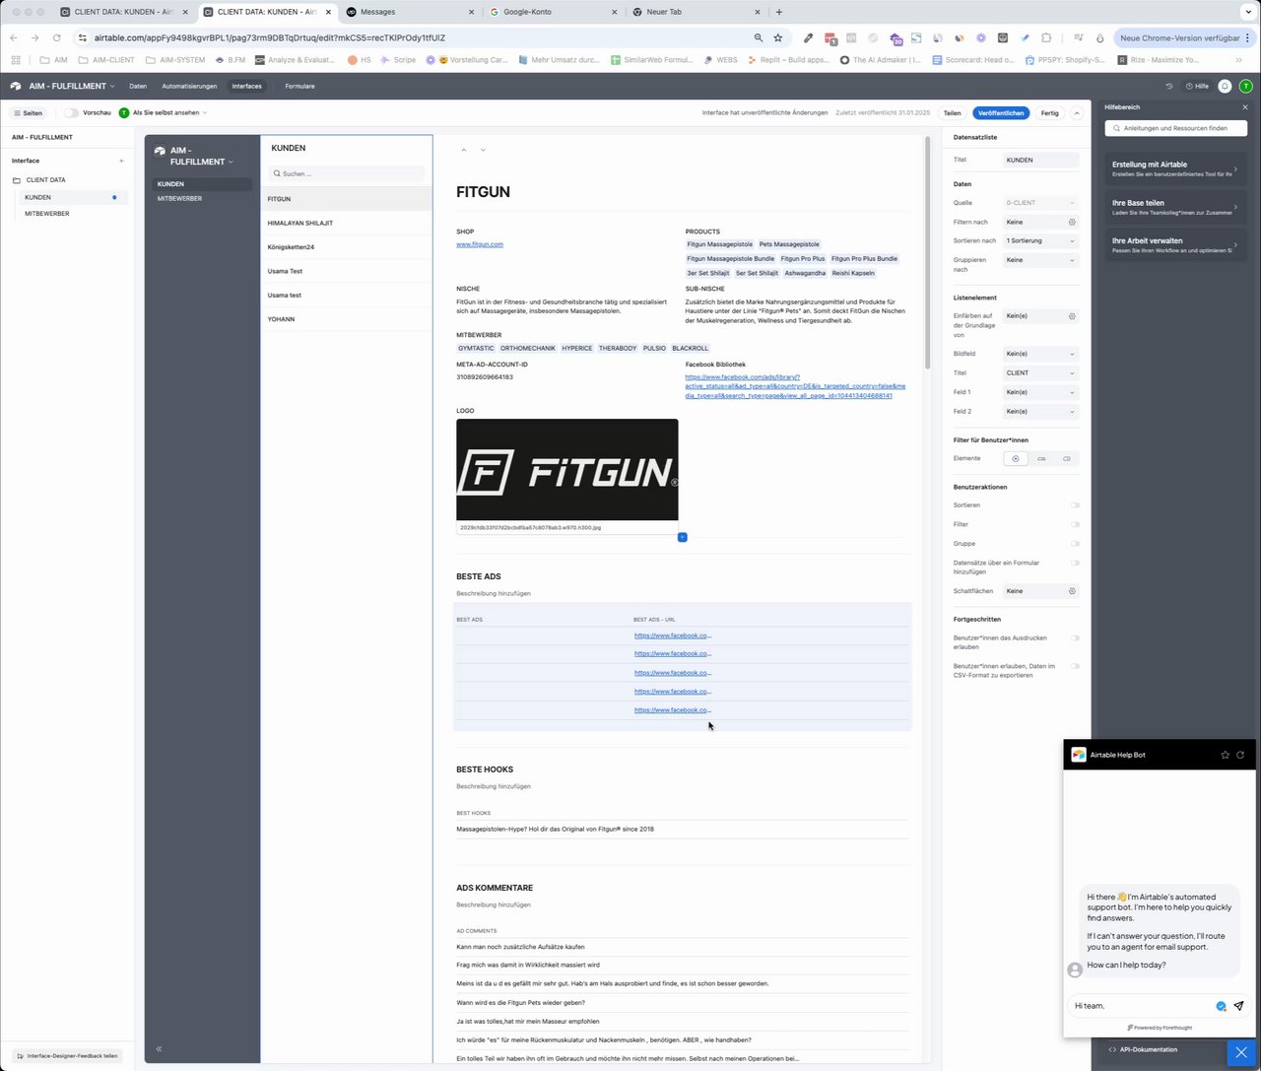Open the Seiten pages button
The width and height of the screenshot is (1261, 1071).
click(29, 113)
